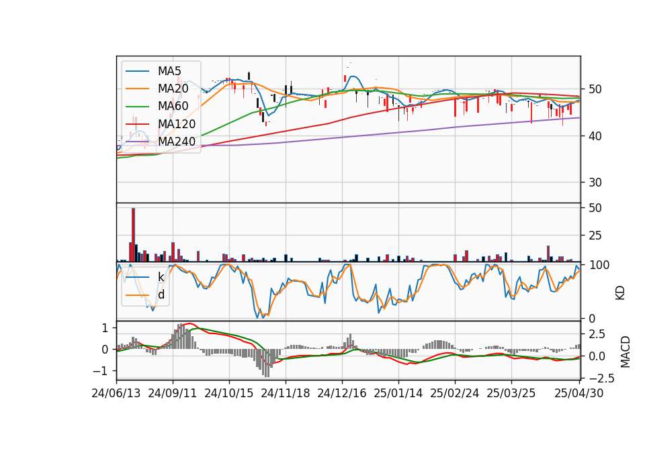This screenshot has height=463, width=645.
Task: Click the 24/06/13 date axis label
Action: click(x=116, y=393)
